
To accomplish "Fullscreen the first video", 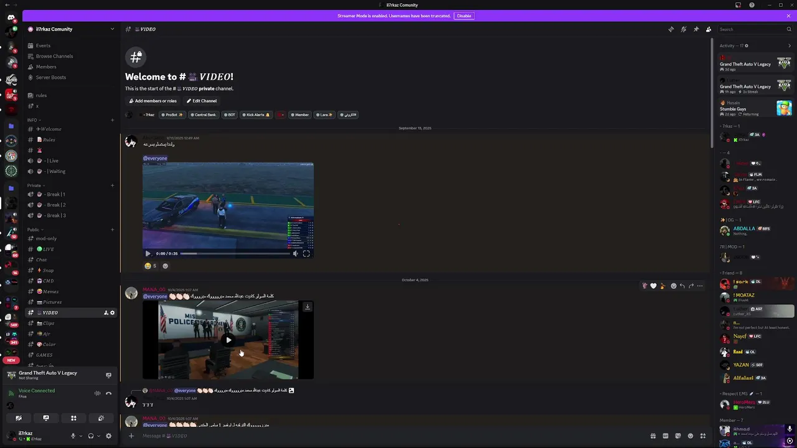I will coord(306,253).
